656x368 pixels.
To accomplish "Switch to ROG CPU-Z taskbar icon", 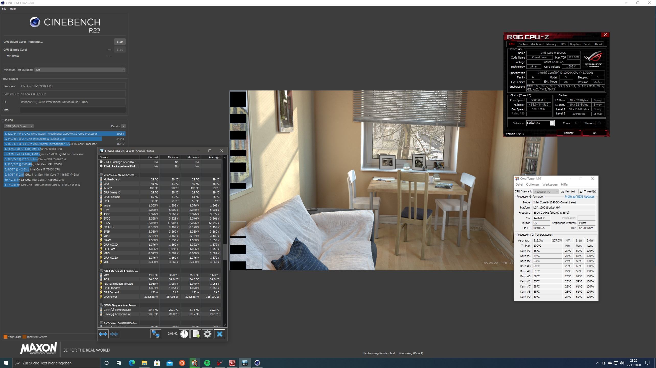I will pos(232,363).
